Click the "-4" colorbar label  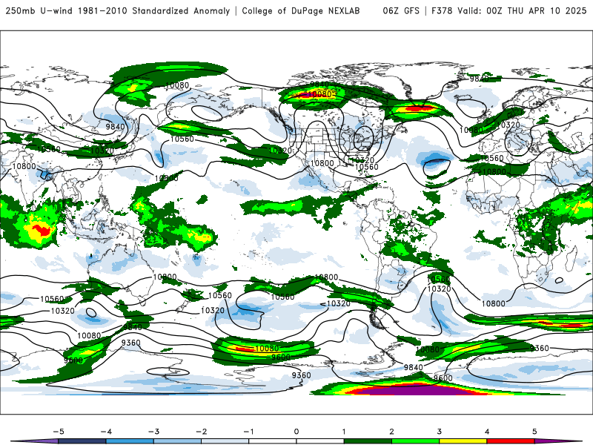[x=106, y=432]
